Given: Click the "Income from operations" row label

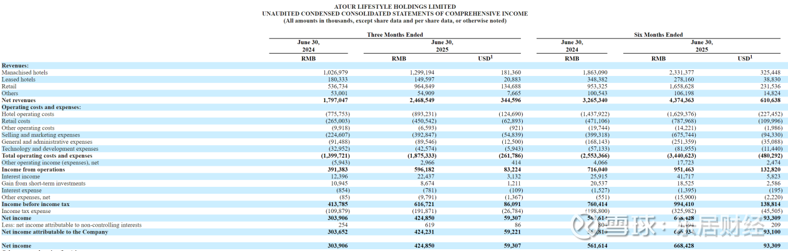Looking at the screenshot, I should point(34,169).
